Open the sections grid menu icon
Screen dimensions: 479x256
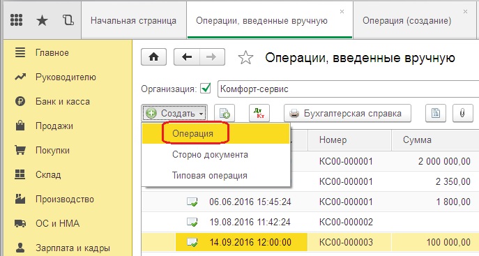[16, 20]
